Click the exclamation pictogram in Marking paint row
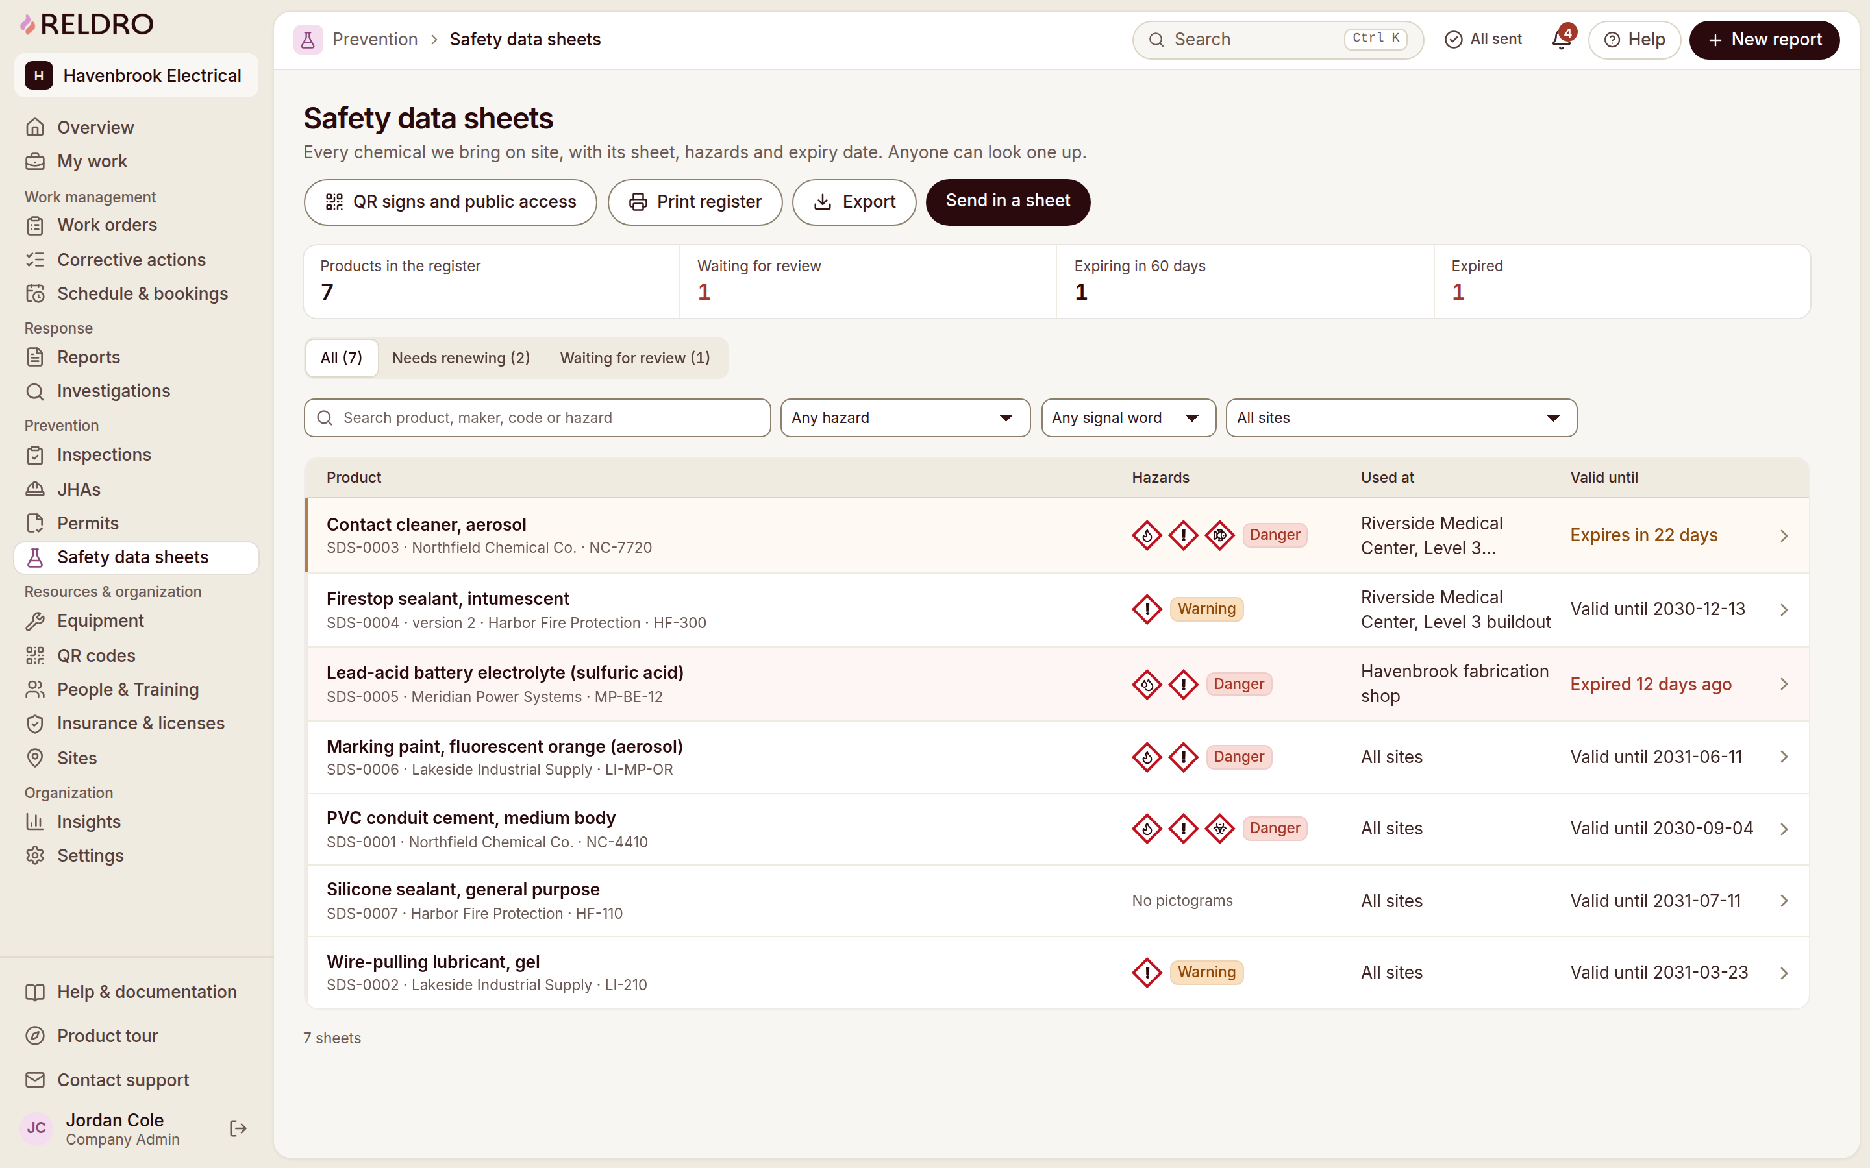The width and height of the screenshot is (1870, 1168). pyautogui.click(x=1183, y=757)
